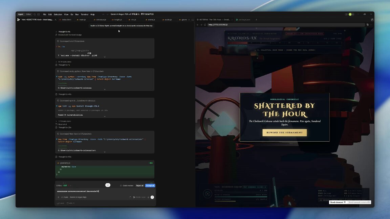
Task: Open the browser more options menu
Action: coord(371,25)
